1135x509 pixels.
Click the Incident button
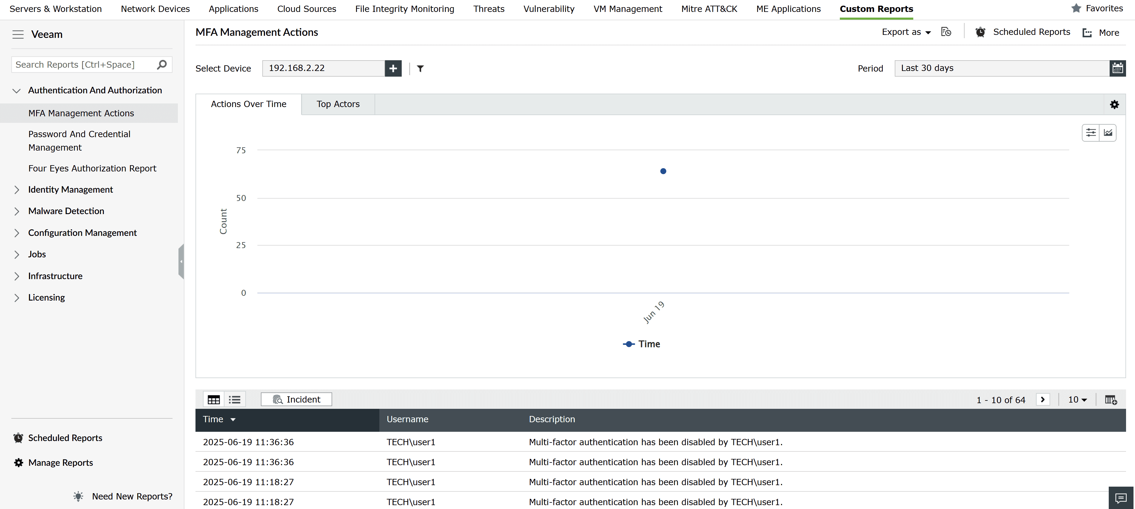[296, 399]
